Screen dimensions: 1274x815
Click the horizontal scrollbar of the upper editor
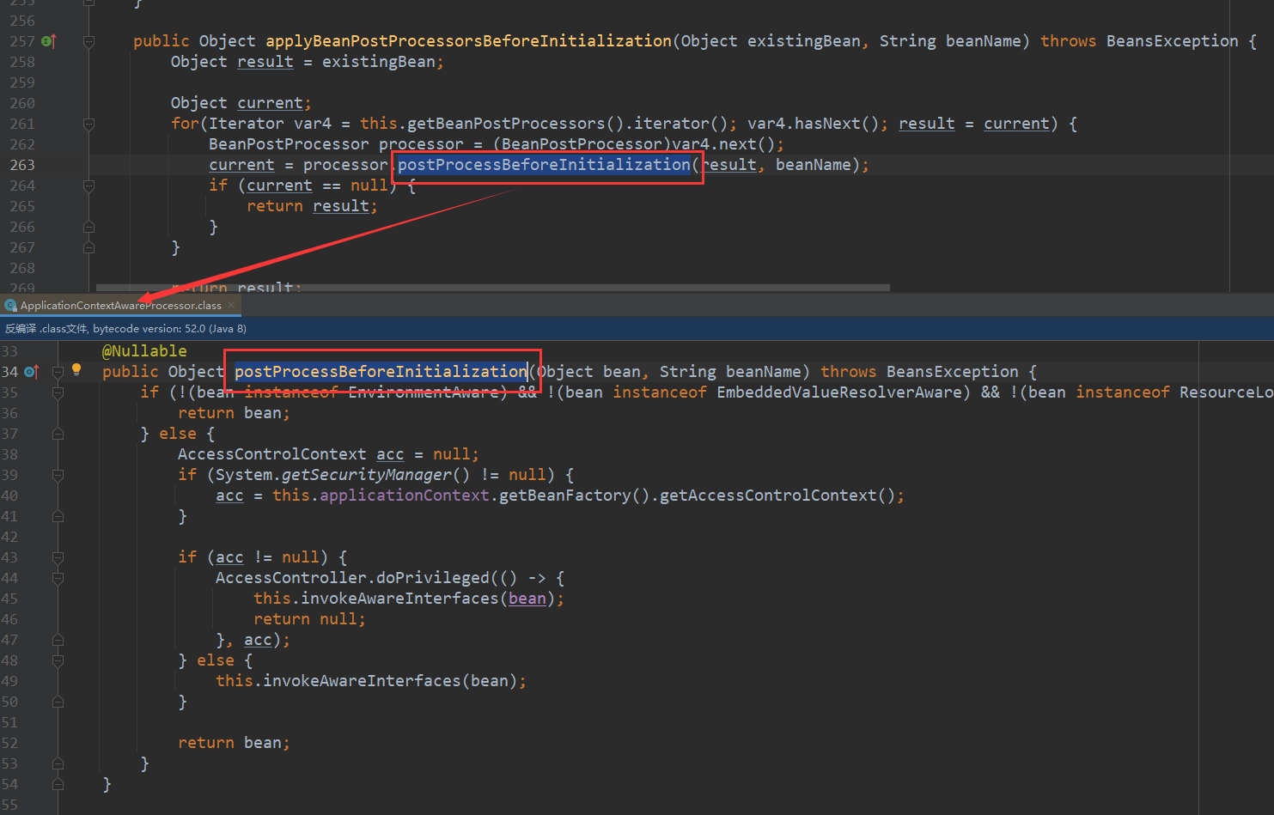point(493,289)
